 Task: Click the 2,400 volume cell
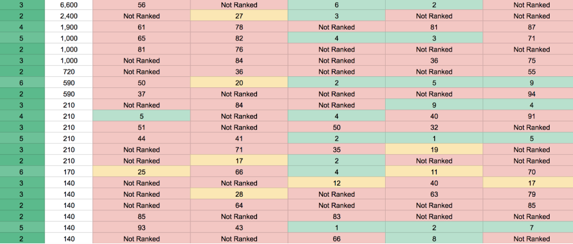69,16
